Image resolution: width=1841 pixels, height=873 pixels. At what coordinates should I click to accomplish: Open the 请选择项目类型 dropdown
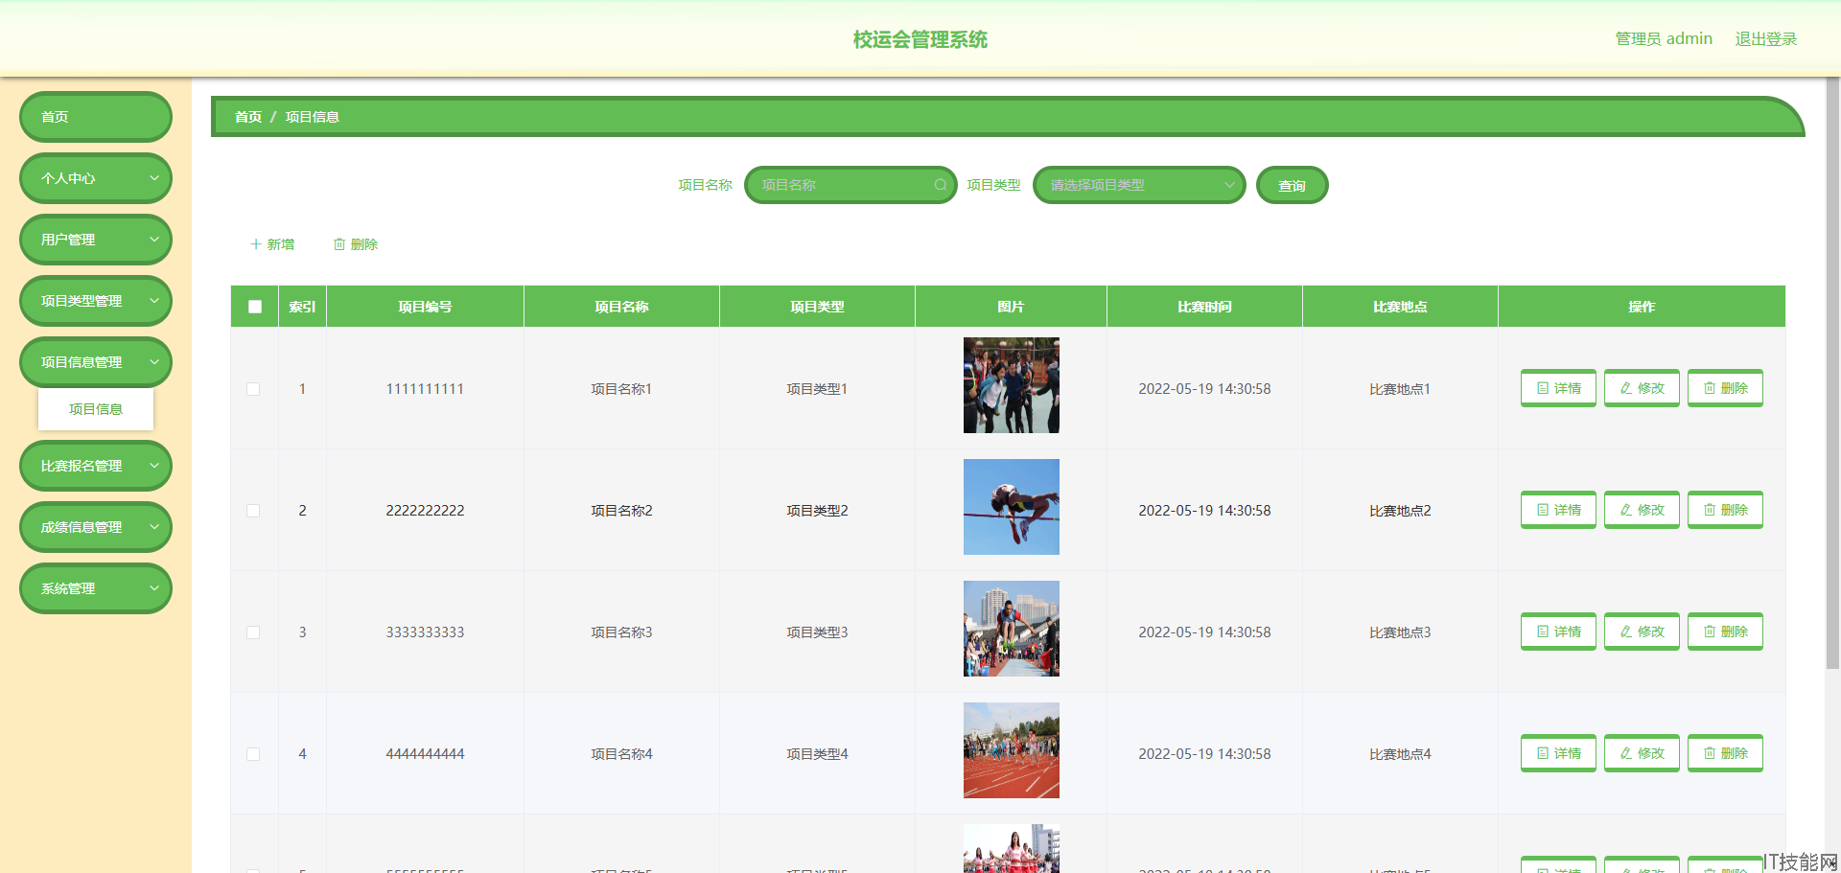[1139, 185]
